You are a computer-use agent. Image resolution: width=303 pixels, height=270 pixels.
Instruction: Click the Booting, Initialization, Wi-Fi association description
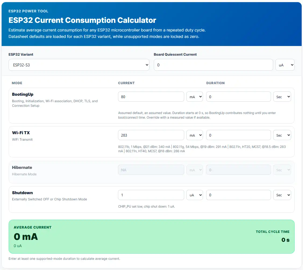55,103
